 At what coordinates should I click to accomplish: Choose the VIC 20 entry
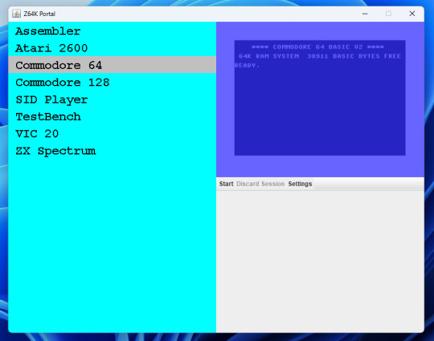[x=112, y=133]
